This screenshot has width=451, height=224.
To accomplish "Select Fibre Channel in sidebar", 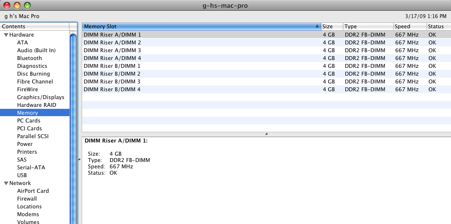I will (35, 81).
